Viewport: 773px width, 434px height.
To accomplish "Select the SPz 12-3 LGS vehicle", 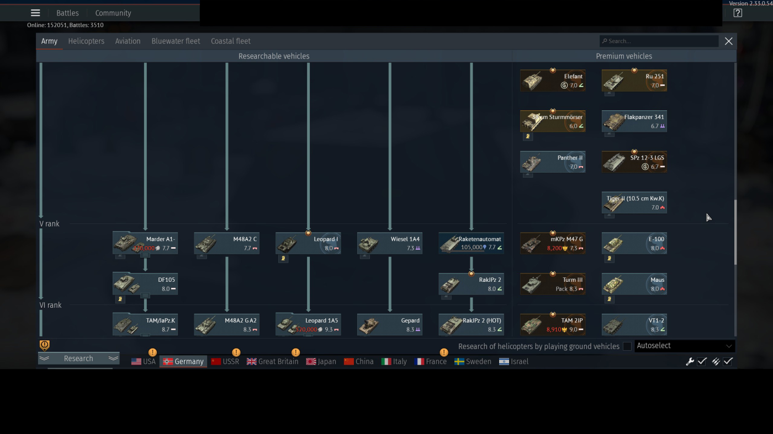I will [x=634, y=162].
